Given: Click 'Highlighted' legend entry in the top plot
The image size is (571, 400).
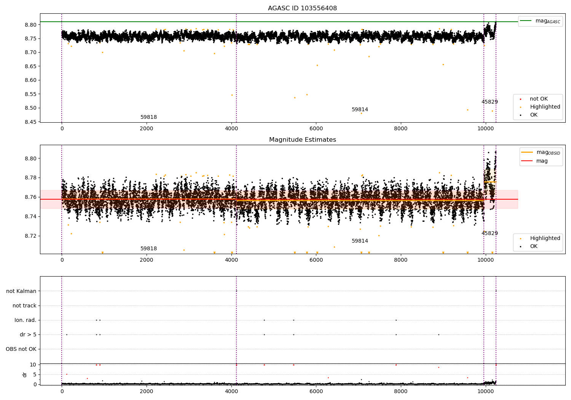Looking at the screenshot, I should (x=541, y=107).
